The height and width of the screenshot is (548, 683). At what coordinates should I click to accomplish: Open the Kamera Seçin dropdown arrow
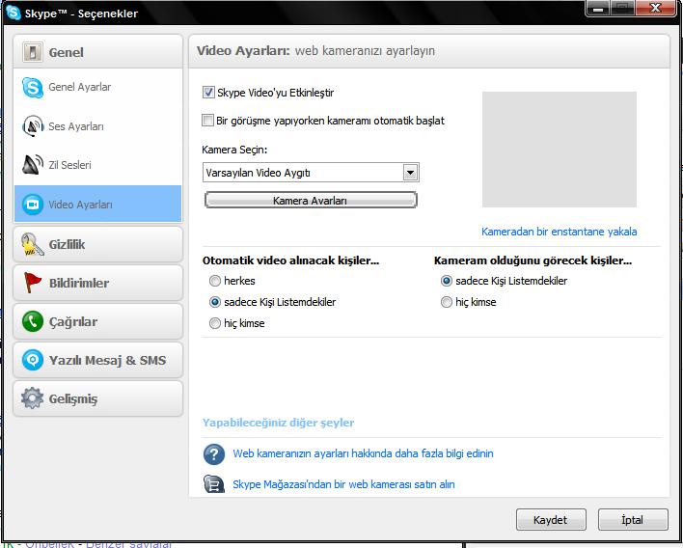click(x=410, y=173)
